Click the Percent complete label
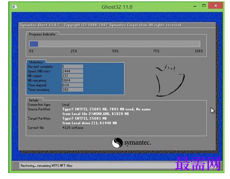The height and width of the screenshot is (179, 230). 40,67
